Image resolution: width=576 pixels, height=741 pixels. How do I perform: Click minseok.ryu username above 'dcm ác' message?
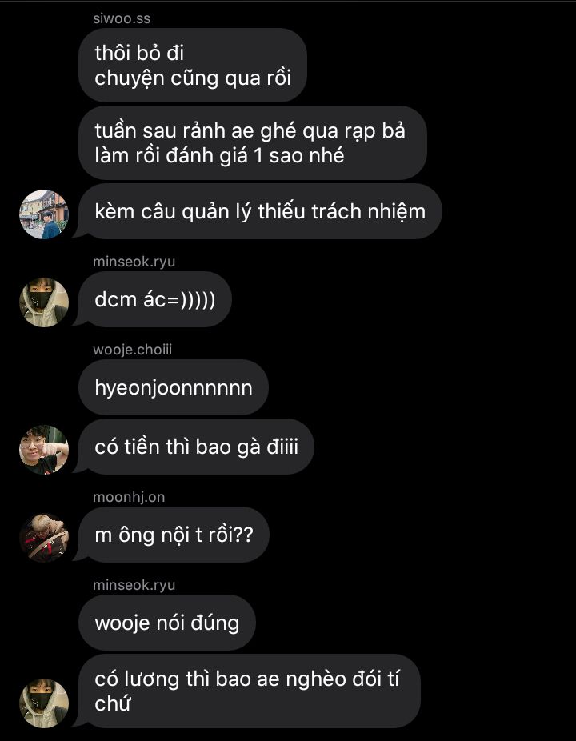134,262
